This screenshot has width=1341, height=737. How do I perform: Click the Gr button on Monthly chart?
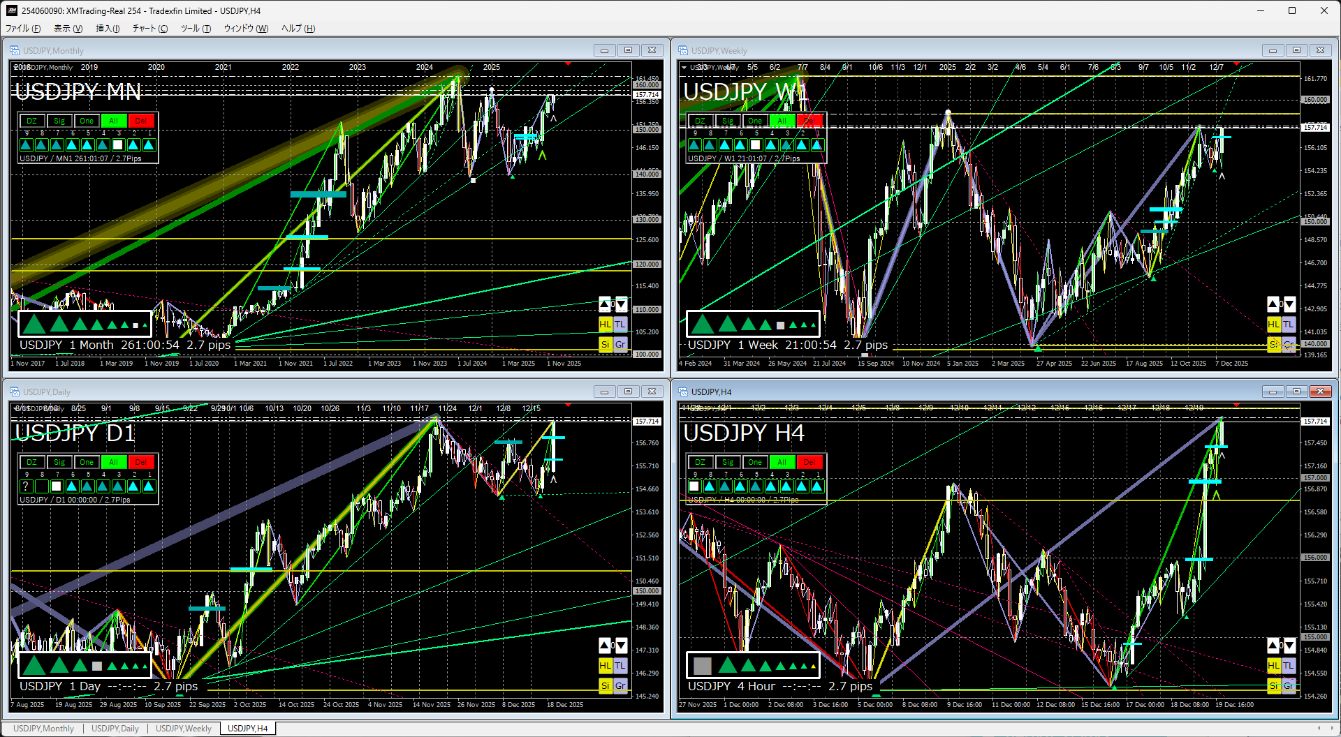click(620, 344)
